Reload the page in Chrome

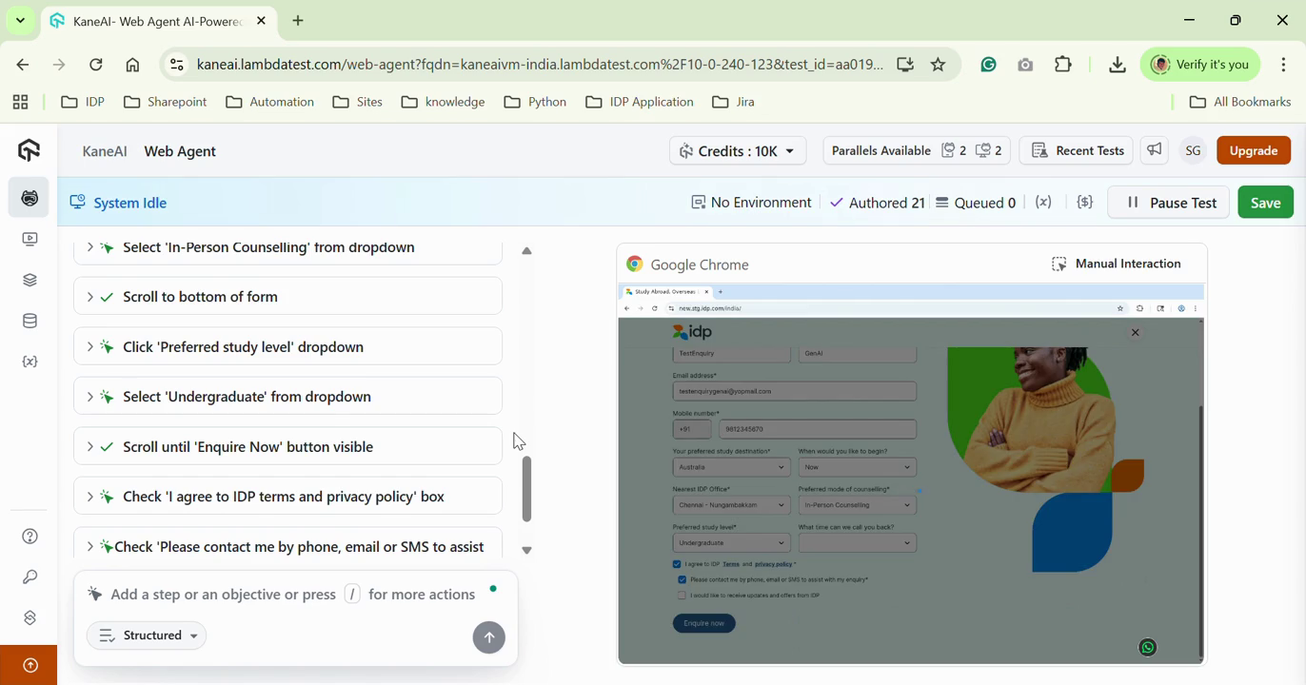(x=96, y=65)
